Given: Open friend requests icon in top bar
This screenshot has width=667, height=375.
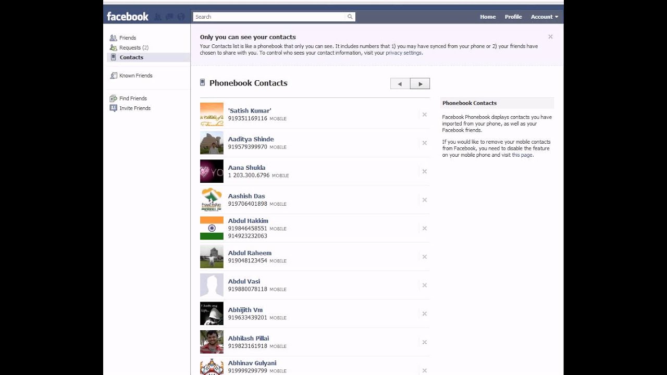Looking at the screenshot, I should click(158, 17).
